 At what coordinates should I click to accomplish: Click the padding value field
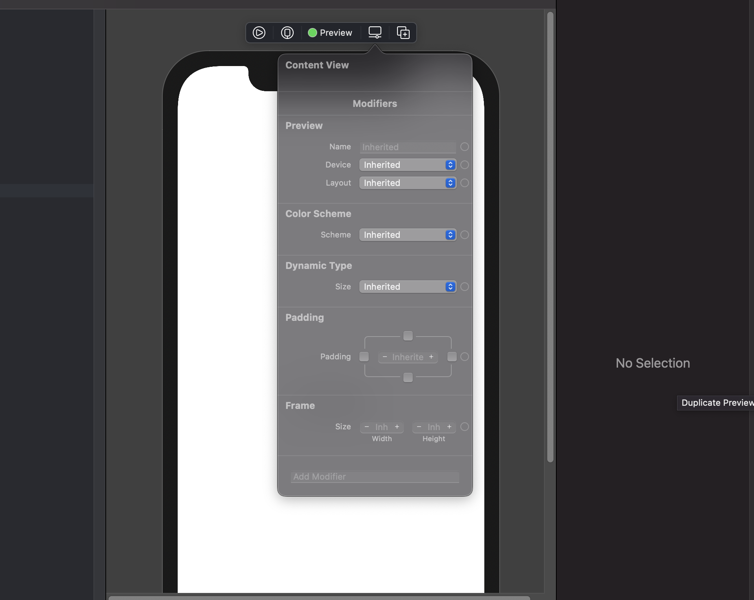pos(408,357)
